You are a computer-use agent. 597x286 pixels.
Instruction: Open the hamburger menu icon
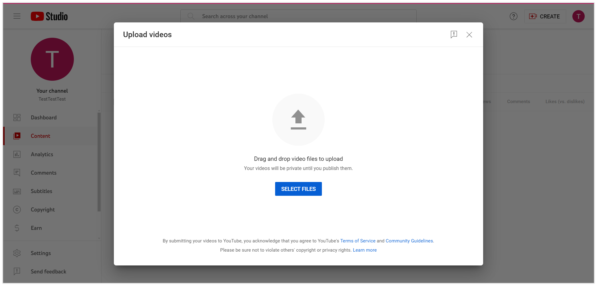(17, 16)
